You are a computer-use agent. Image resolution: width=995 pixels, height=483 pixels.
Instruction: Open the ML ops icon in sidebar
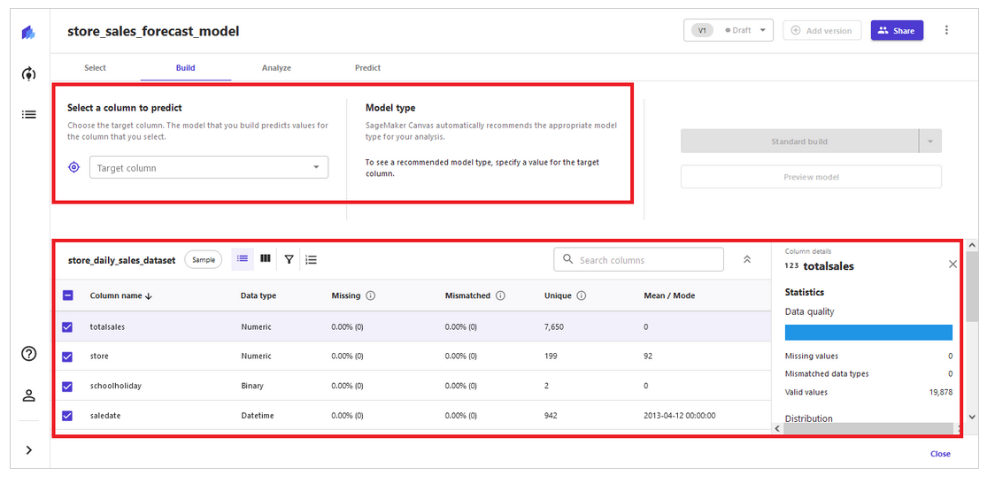tap(28, 74)
